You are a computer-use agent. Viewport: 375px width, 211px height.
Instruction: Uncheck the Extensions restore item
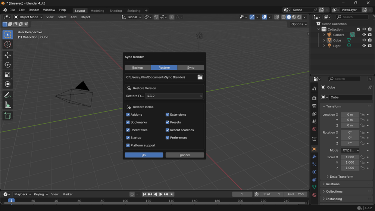pyautogui.click(x=168, y=115)
